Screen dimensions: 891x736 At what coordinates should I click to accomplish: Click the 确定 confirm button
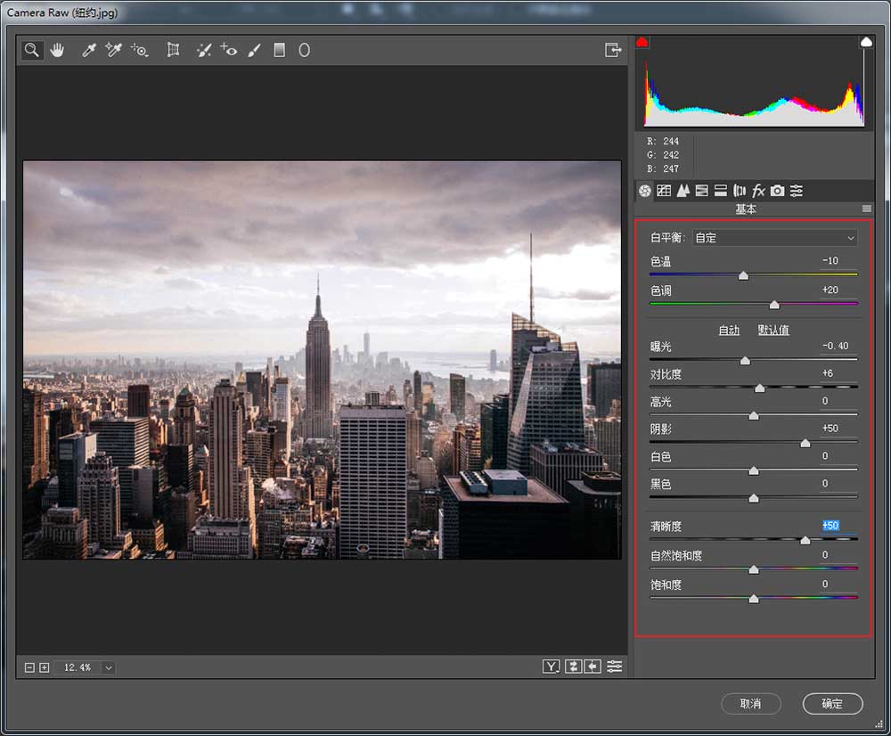click(832, 704)
